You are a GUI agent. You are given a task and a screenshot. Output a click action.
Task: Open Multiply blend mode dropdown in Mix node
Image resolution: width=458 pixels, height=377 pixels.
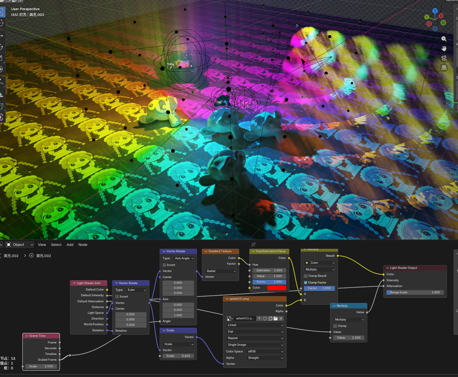coord(319,270)
